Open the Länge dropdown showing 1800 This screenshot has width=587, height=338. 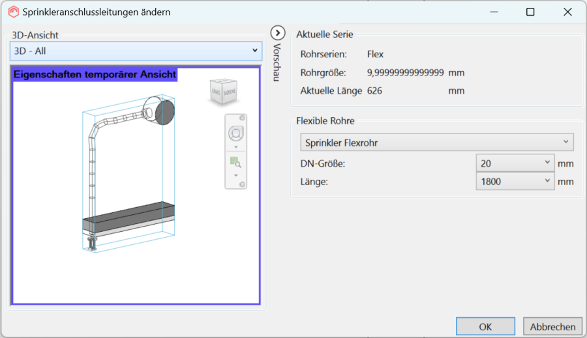(x=515, y=181)
